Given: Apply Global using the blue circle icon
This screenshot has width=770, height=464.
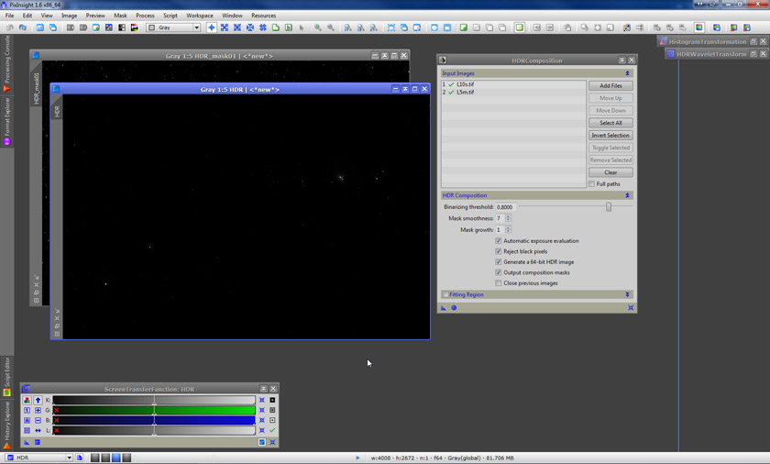Looking at the screenshot, I should [x=454, y=308].
